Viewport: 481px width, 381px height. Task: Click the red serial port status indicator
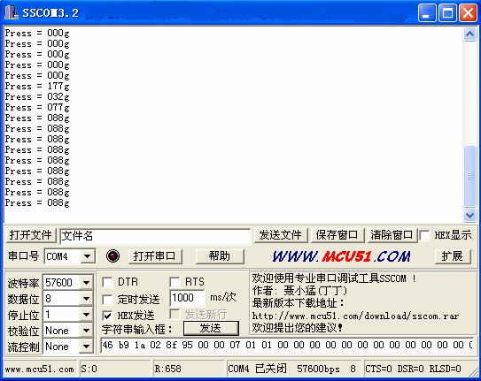112,255
